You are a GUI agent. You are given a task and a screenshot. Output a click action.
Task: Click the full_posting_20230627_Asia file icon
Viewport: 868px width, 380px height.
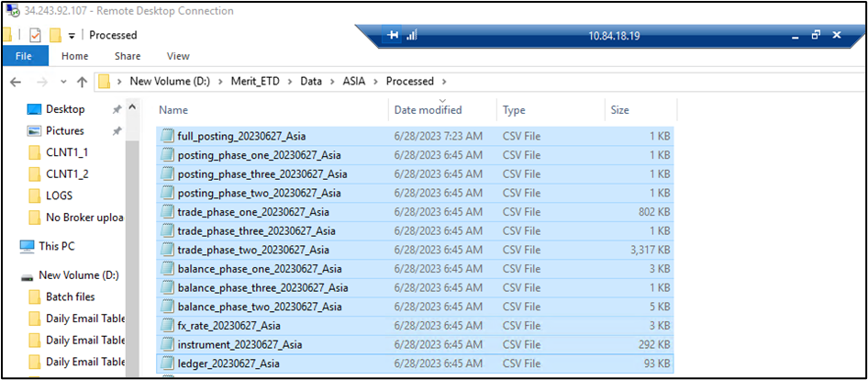coord(167,136)
